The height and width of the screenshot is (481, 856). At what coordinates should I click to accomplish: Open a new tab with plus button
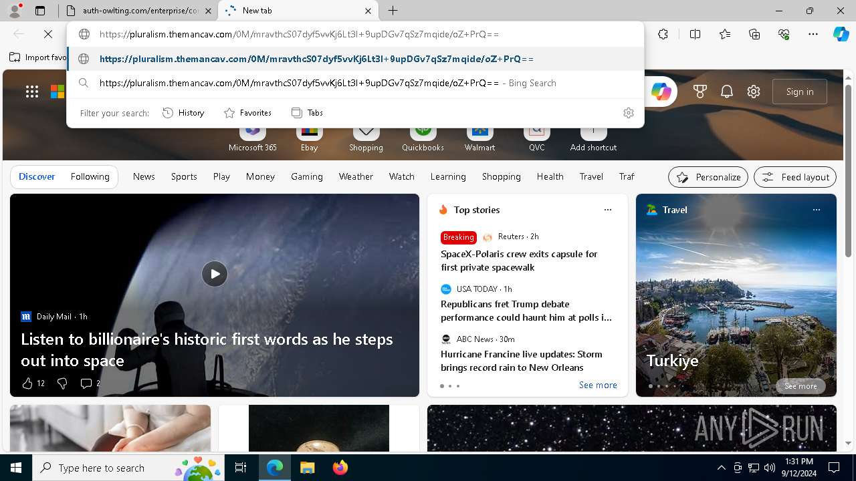tap(393, 11)
